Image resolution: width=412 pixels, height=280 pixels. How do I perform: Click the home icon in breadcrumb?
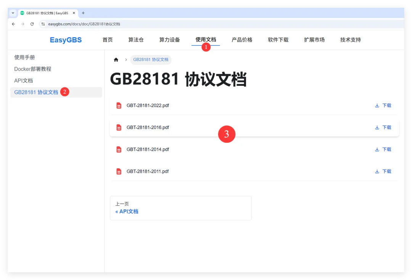tap(116, 60)
